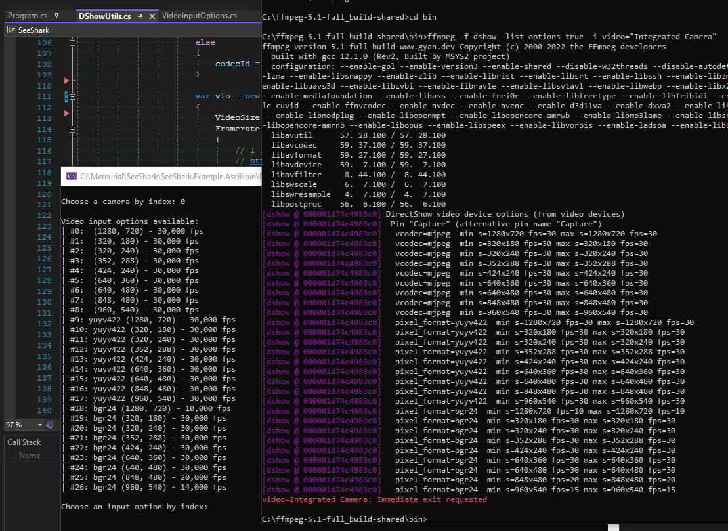728x531 pixels.
Task: Click the console window icon in the SeeShark.Example.Ascii title bar
Action: point(72,177)
